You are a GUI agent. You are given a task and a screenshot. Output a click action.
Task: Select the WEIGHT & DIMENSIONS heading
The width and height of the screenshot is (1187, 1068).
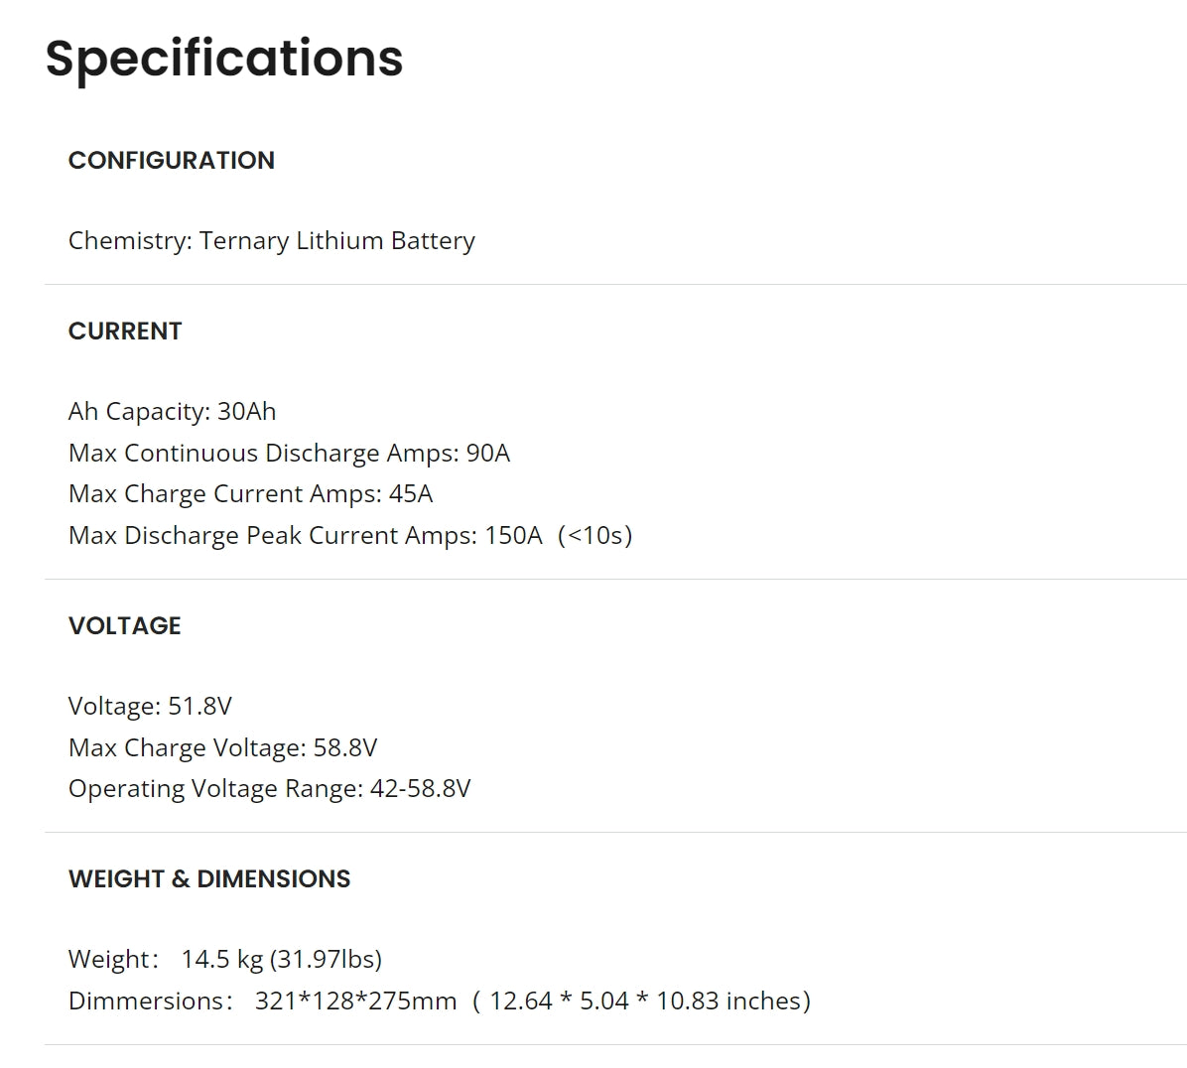coord(209,879)
